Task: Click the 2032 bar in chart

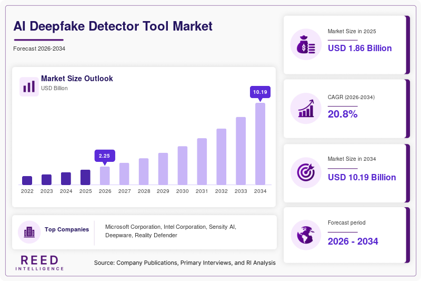Action: click(x=221, y=157)
